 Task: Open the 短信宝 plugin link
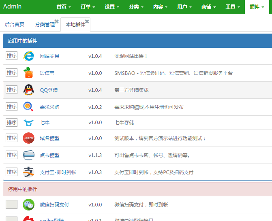tap(47, 73)
